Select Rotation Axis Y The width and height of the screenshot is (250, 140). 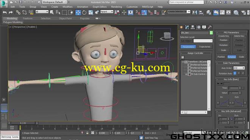tap(239, 73)
